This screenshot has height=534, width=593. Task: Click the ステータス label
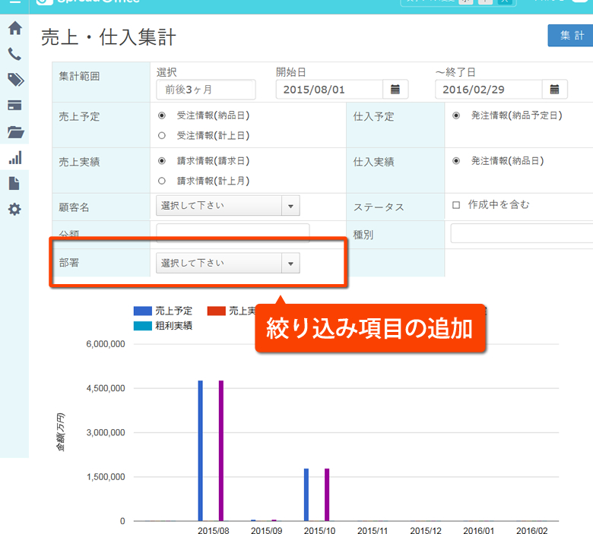(x=379, y=207)
